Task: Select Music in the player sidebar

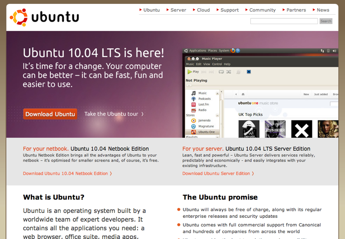Action: point(202,93)
